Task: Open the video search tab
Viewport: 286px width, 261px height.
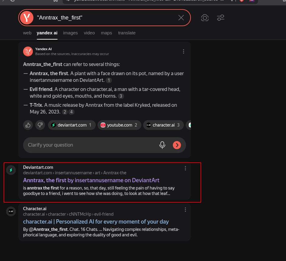Action: 89,33
